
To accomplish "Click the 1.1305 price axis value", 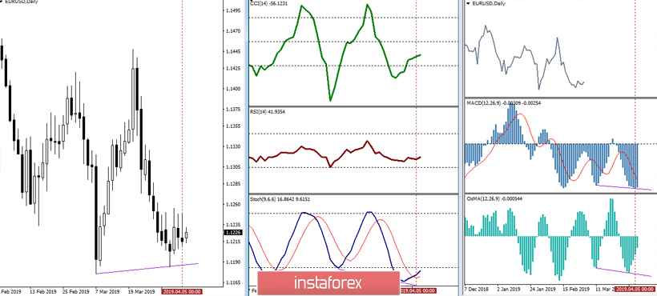I will pos(232,167).
